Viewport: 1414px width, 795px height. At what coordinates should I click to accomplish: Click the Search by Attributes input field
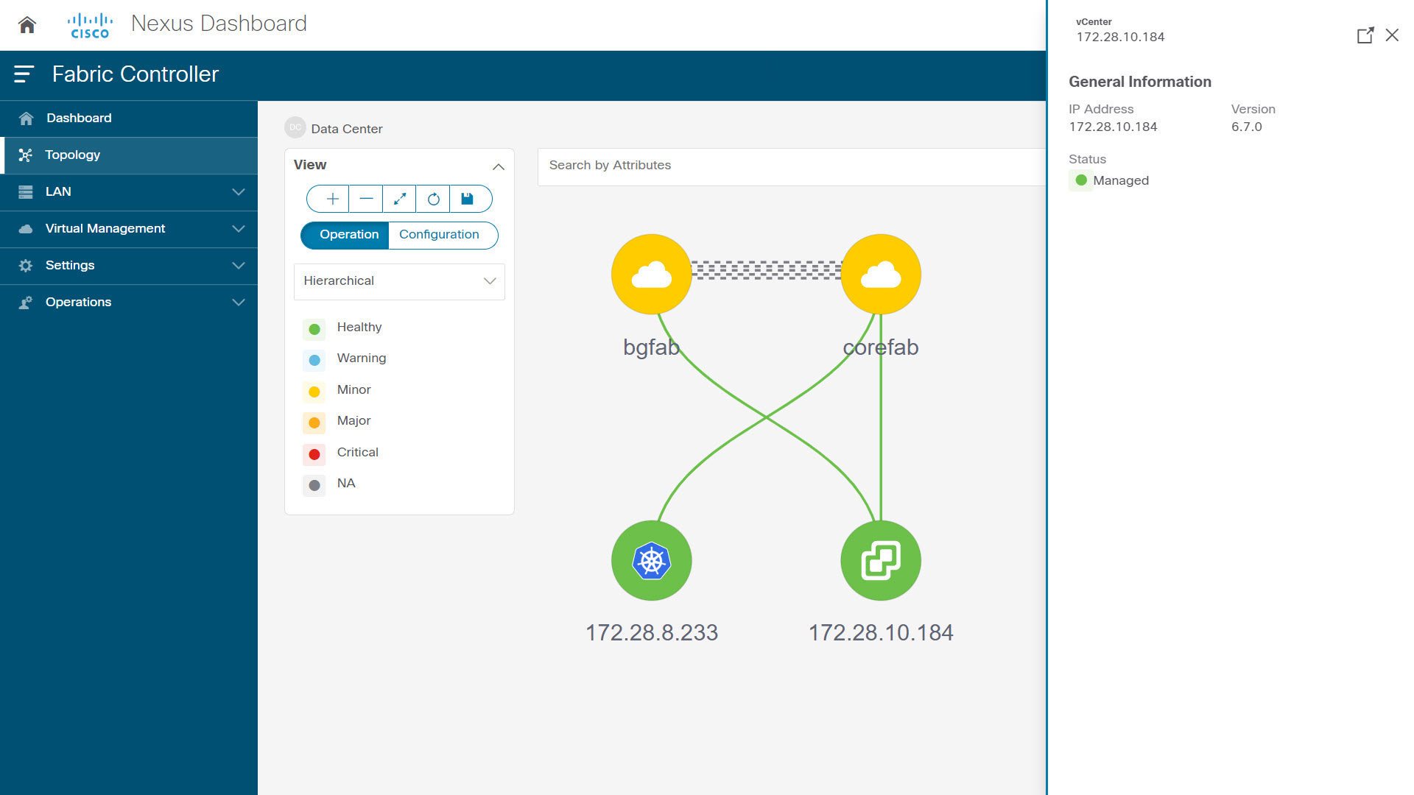coord(790,165)
